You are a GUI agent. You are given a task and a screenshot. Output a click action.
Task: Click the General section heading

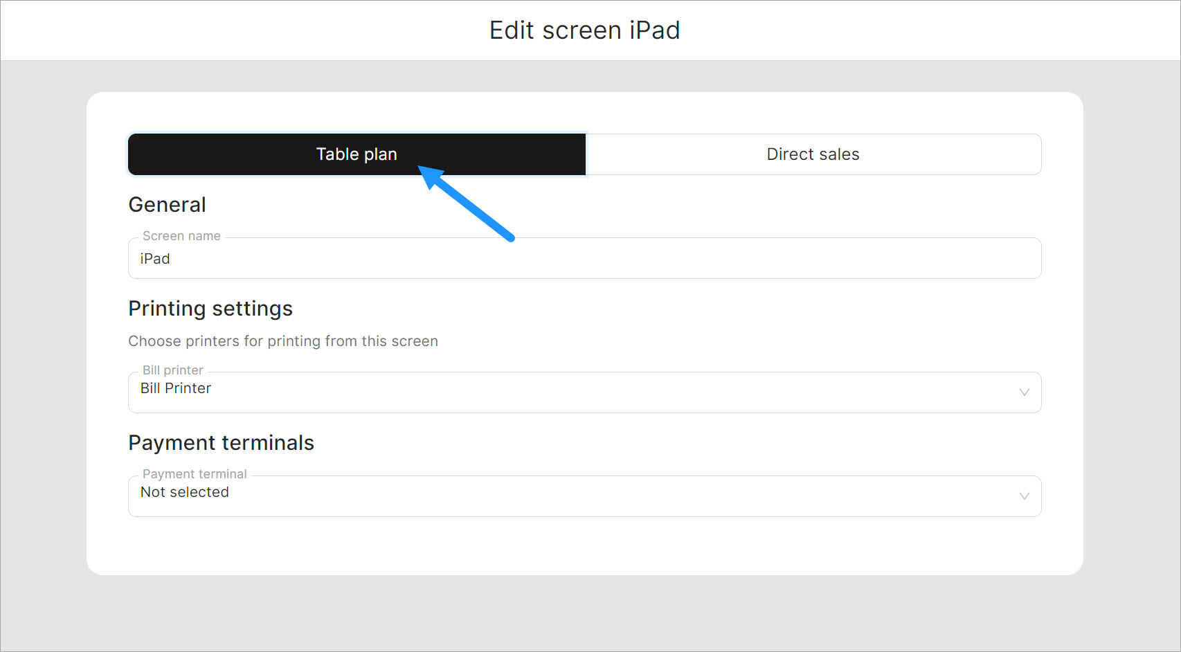tap(167, 205)
